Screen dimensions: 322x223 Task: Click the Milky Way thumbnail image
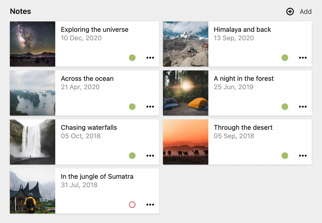(x=32, y=44)
